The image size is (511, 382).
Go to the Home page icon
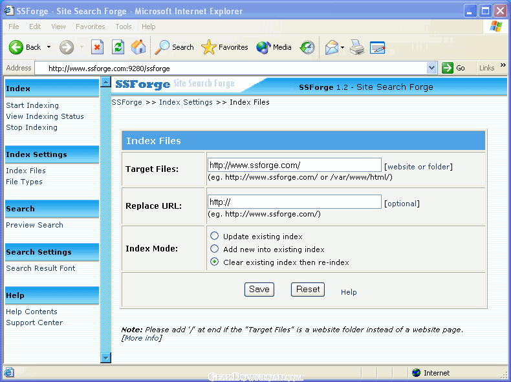click(x=138, y=47)
